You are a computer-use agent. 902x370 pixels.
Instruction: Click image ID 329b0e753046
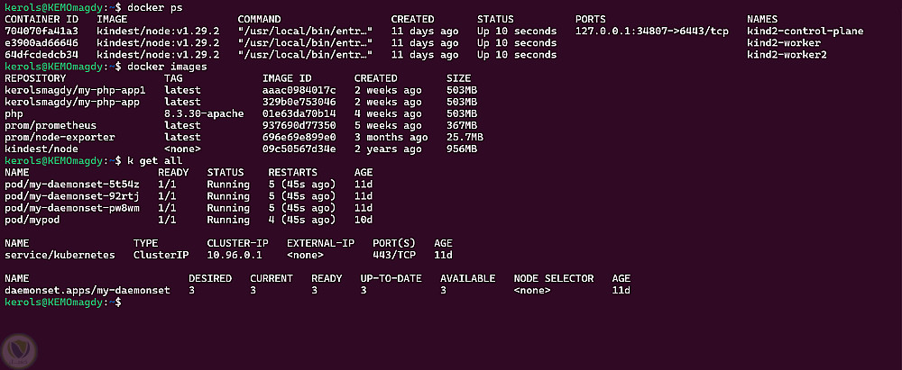299,102
